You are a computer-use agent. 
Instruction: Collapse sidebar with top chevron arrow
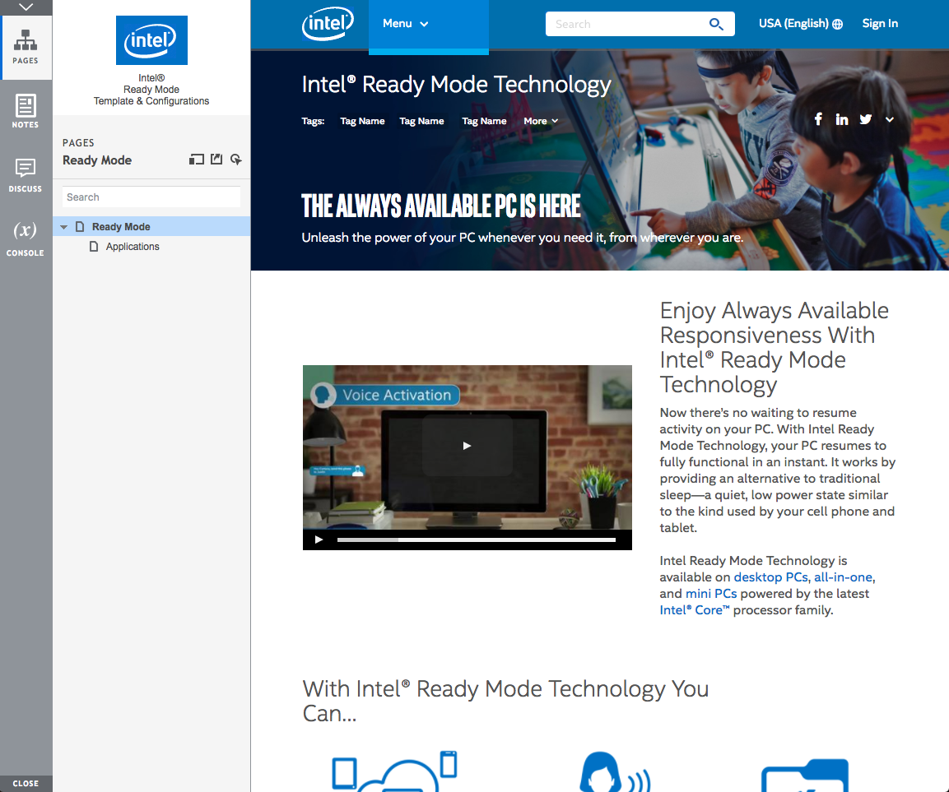tap(26, 7)
